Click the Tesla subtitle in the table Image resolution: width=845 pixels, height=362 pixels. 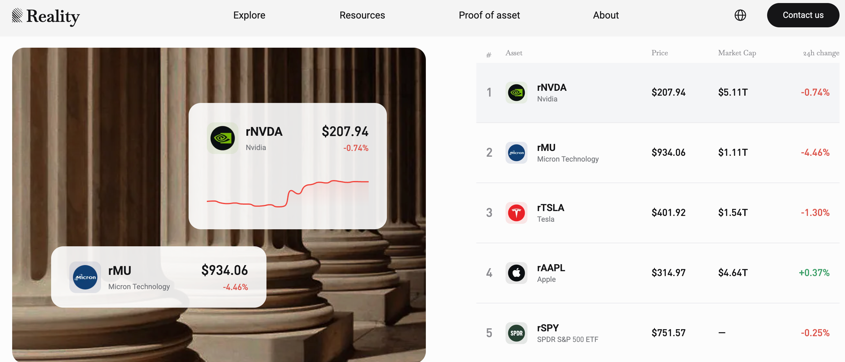coord(545,219)
